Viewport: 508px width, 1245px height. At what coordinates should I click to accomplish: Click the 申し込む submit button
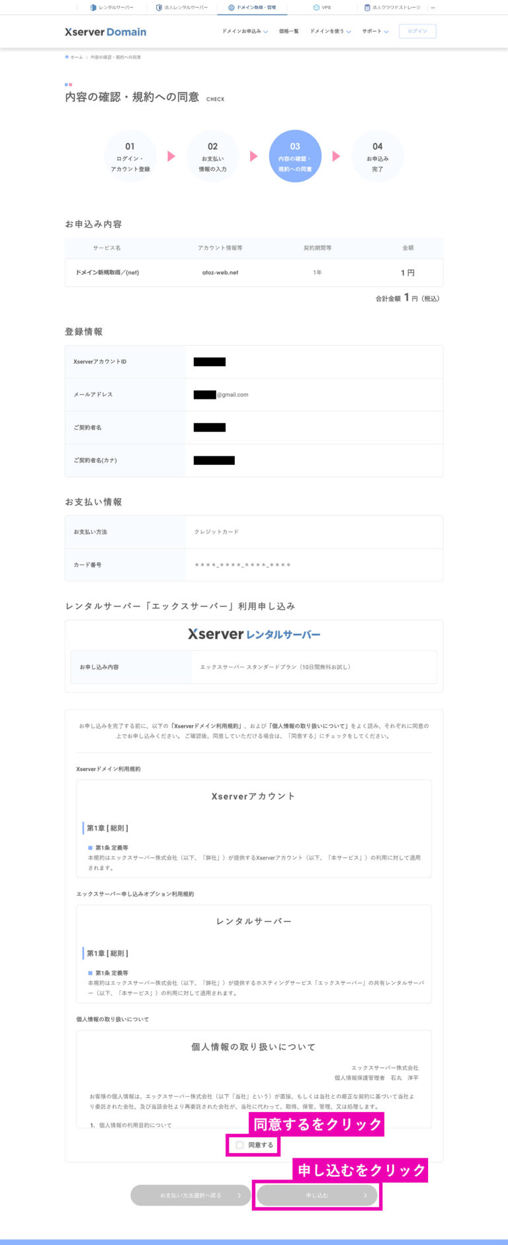(x=317, y=1195)
